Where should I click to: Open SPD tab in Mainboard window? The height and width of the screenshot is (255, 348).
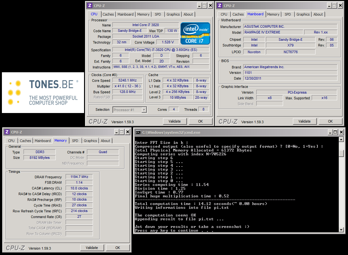(288, 14)
